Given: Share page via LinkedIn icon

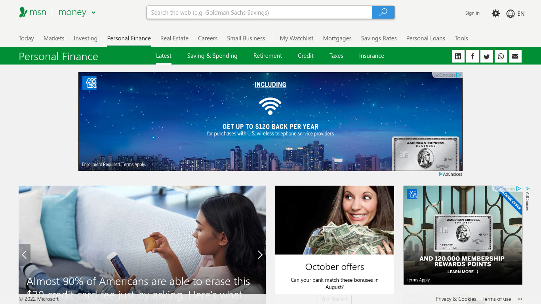Looking at the screenshot, I should [x=458, y=56].
